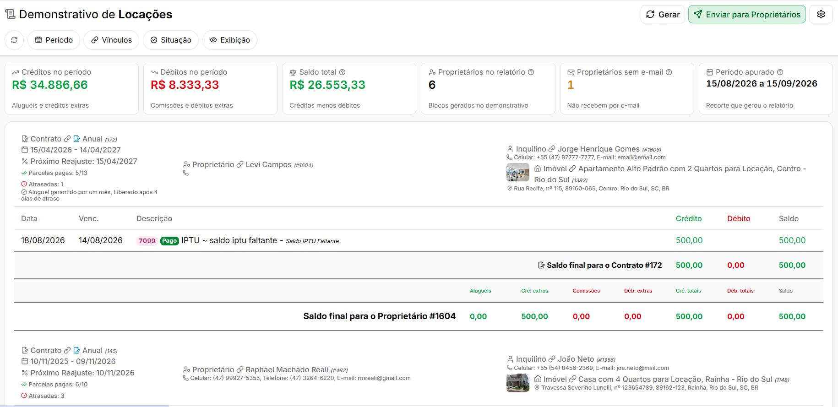Click link icon beside Proprietário Levi Campos
This screenshot has height=407, width=838.
click(x=240, y=164)
